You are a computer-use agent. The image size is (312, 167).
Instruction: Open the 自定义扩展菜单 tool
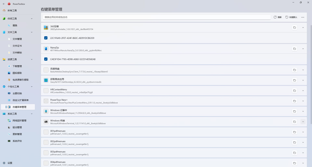point(18,100)
